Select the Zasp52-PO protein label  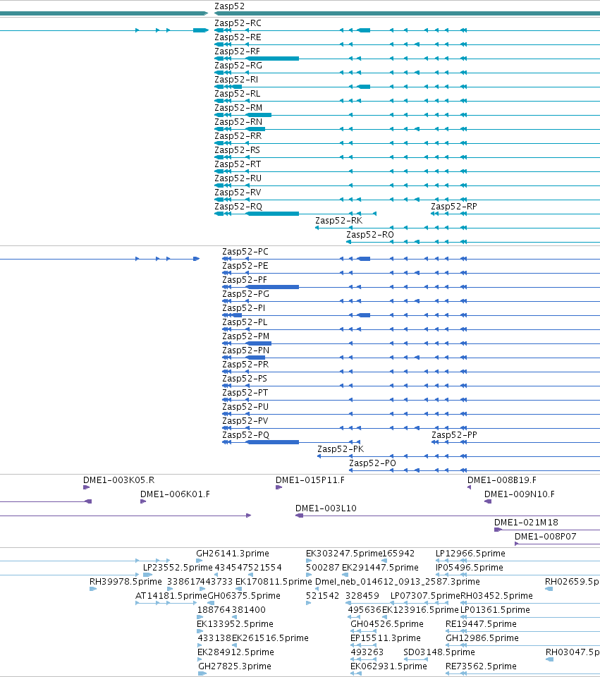point(372,463)
